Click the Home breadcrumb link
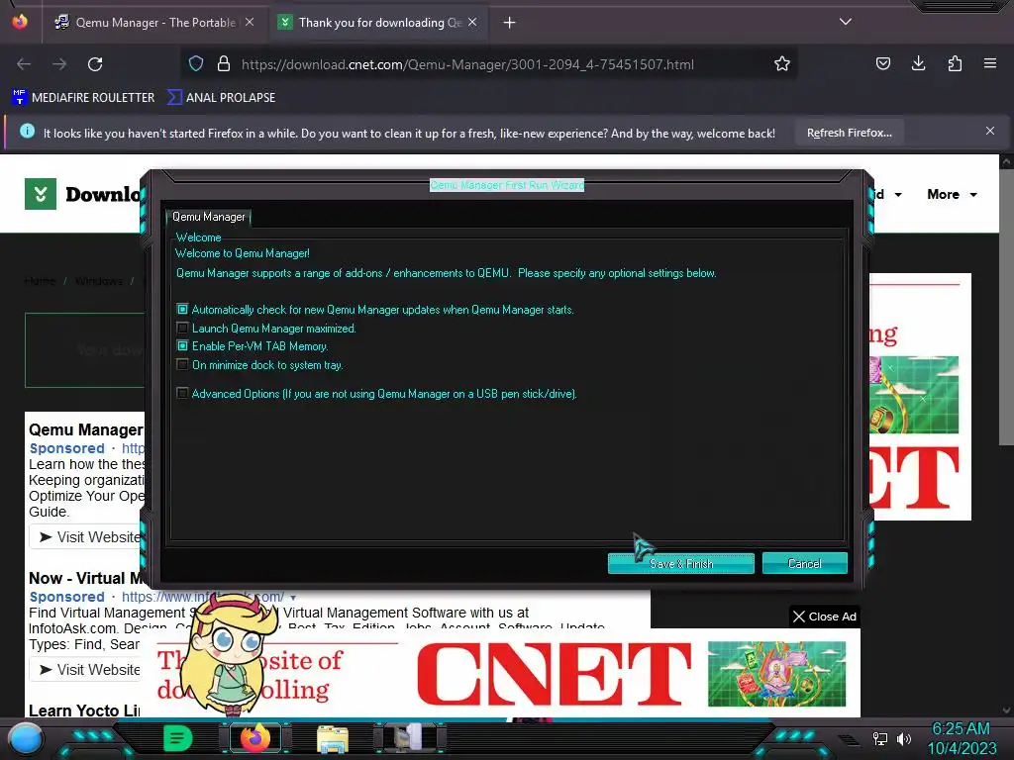1014x760 pixels. 40,281
